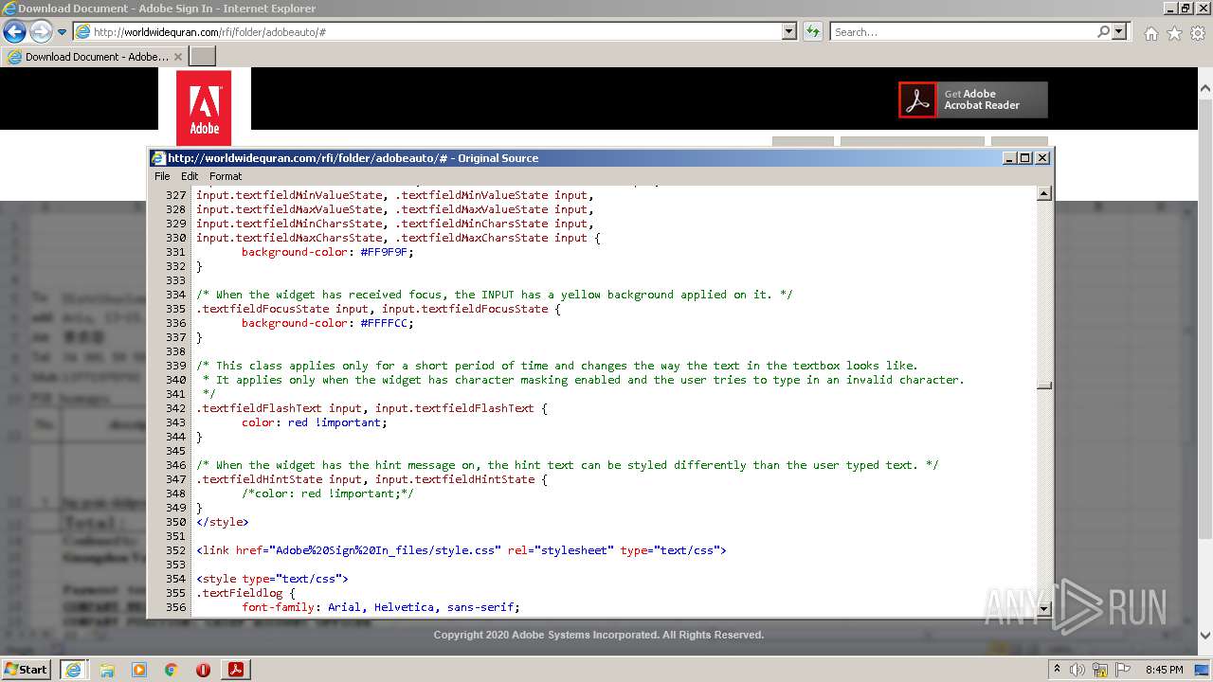Click the source viewer scrollbar thumb

tap(1044, 385)
